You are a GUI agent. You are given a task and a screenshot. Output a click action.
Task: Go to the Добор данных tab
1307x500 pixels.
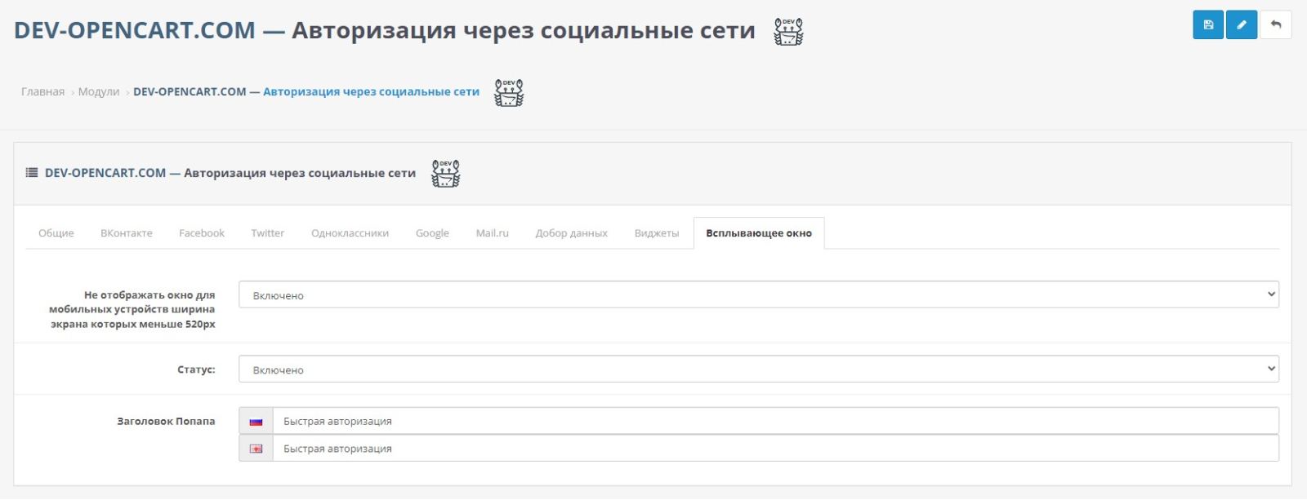tap(572, 233)
